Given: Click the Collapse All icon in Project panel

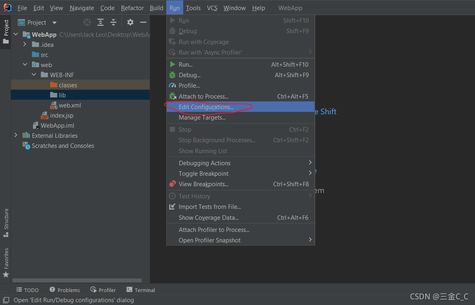Looking at the screenshot, I should pyautogui.click(x=113, y=23).
